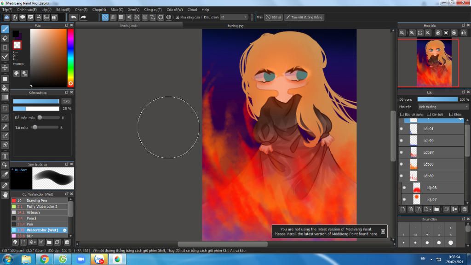Image resolution: width=471 pixels, height=265 pixels.
Task: Click the Lớp89 layer row
Action: [431, 176]
